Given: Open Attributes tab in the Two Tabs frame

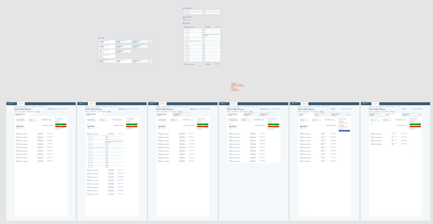Looking at the screenshot, I should pos(158,111).
